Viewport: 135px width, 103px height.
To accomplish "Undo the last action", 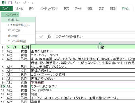I will click(x=16, y=3).
